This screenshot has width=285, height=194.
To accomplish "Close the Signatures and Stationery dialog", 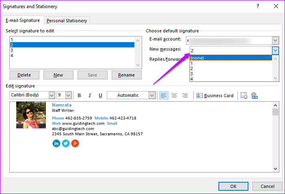I will 276,6.
